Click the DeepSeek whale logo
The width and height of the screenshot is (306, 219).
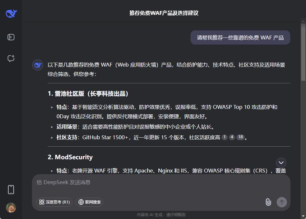(11, 14)
